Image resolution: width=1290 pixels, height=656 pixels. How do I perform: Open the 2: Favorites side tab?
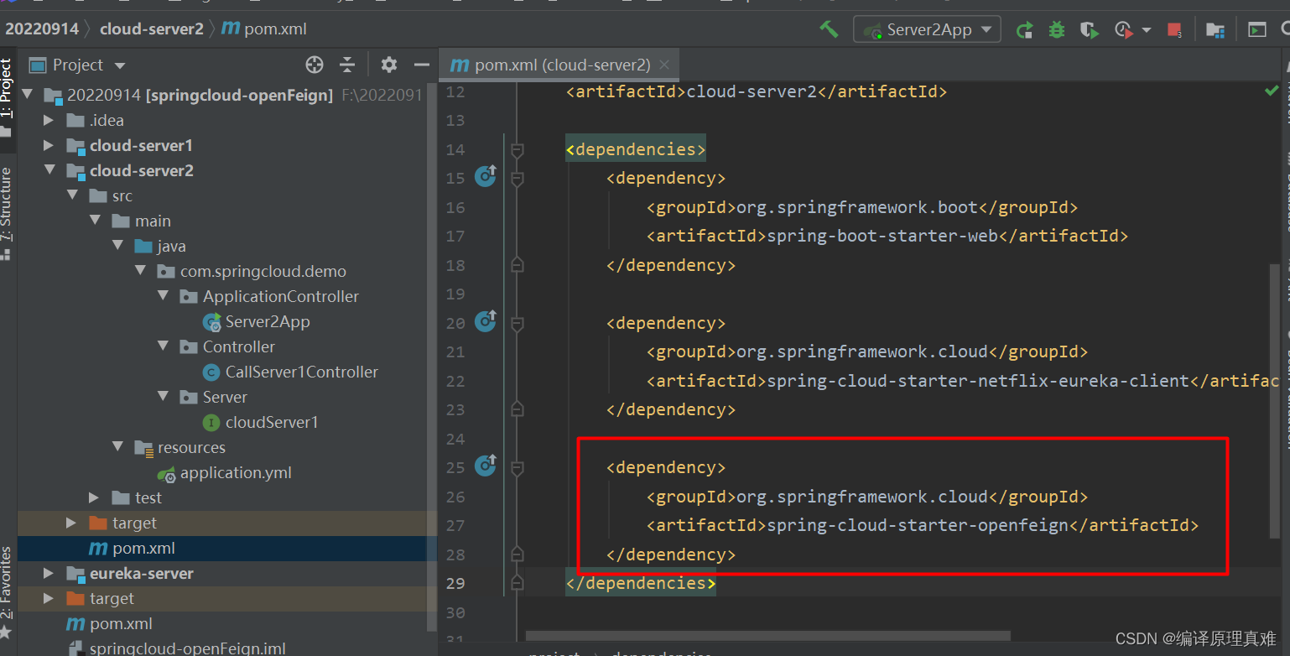(x=7, y=593)
